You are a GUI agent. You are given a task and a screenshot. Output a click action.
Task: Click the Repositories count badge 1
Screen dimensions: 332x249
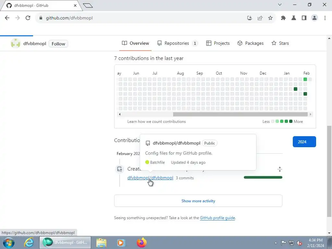click(x=195, y=43)
